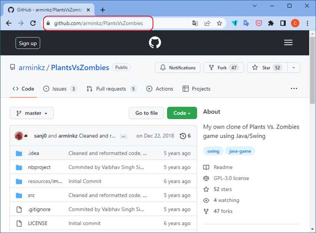Open a new browser tab with plus button
Viewport: 316px width, 233px height.
(x=102, y=10)
